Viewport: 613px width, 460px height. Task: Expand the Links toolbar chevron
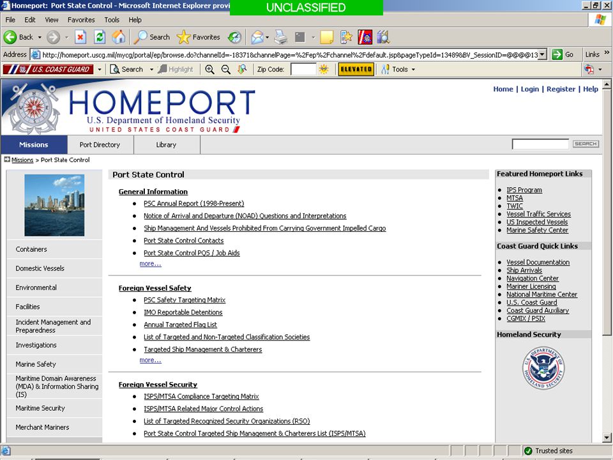(607, 52)
